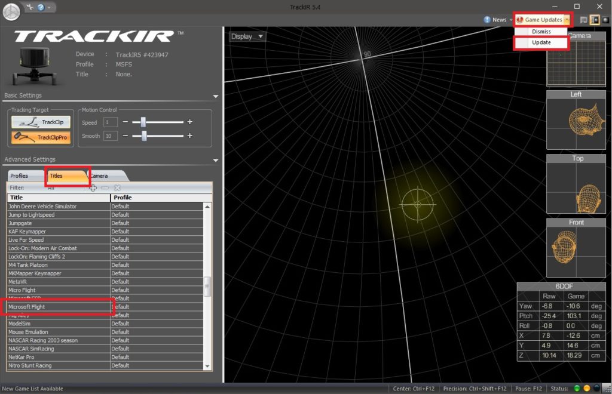Adjust the Smooth slider
The width and height of the screenshot is (612, 394).
(144, 136)
